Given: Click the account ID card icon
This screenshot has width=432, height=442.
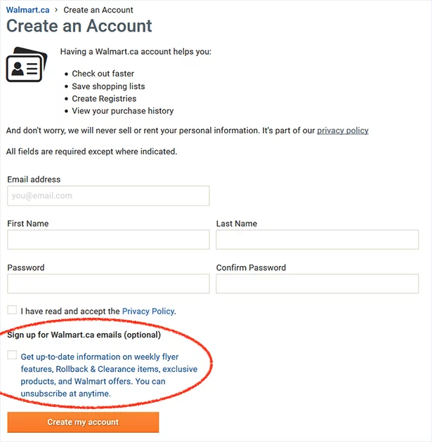Looking at the screenshot, I should click(x=25, y=65).
